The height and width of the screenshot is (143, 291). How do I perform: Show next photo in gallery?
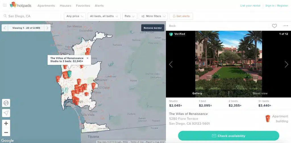click(286, 64)
